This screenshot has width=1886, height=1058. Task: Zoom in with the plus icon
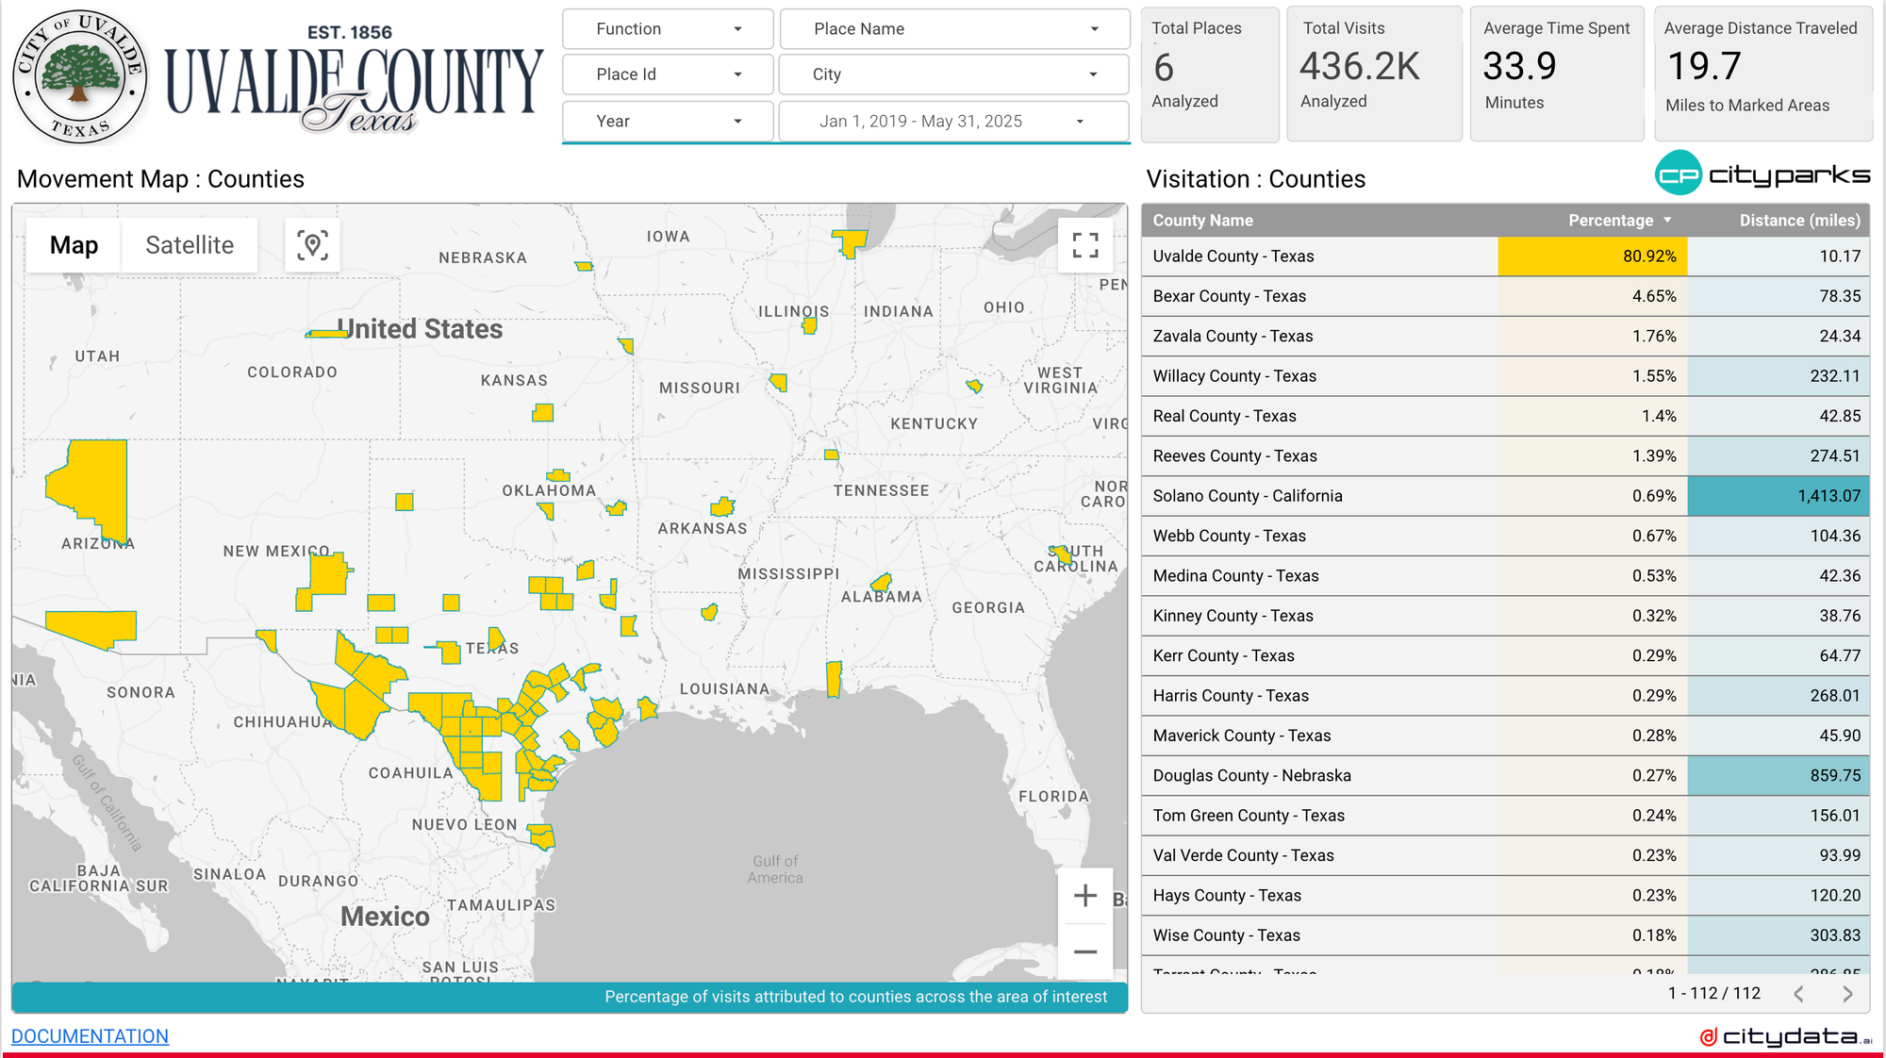(x=1085, y=896)
